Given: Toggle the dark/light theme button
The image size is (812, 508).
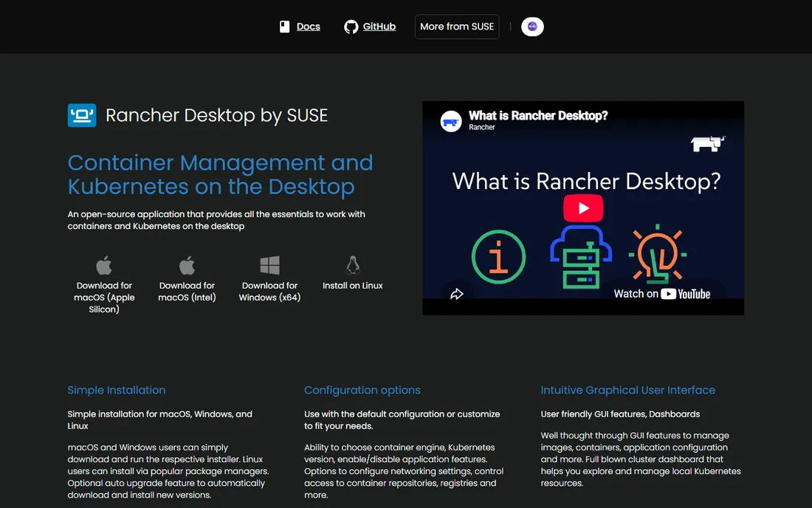Looking at the screenshot, I should click(532, 27).
